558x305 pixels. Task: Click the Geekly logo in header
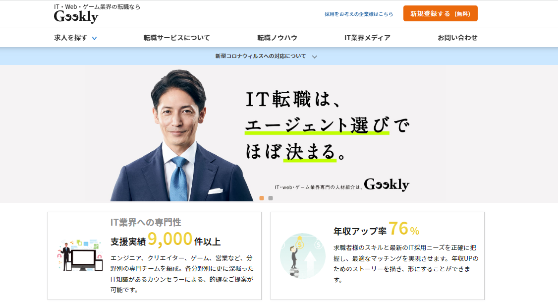[76, 17]
